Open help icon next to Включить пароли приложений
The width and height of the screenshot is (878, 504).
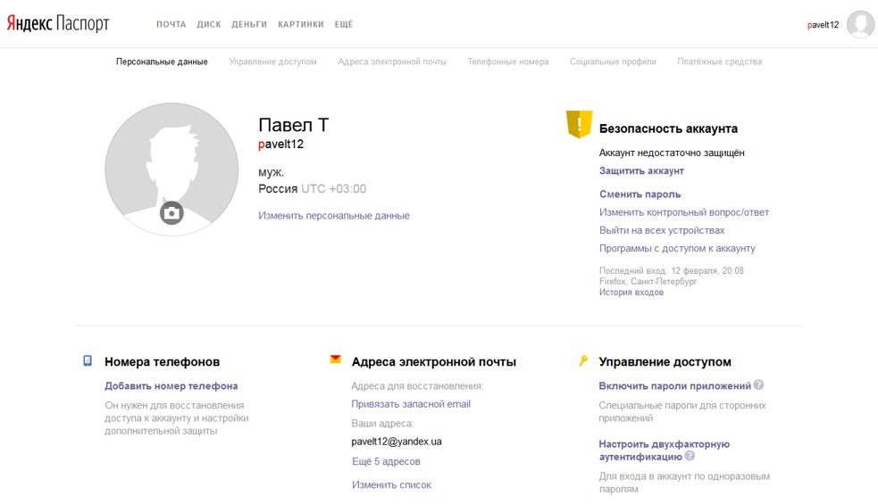(x=758, y=385)
